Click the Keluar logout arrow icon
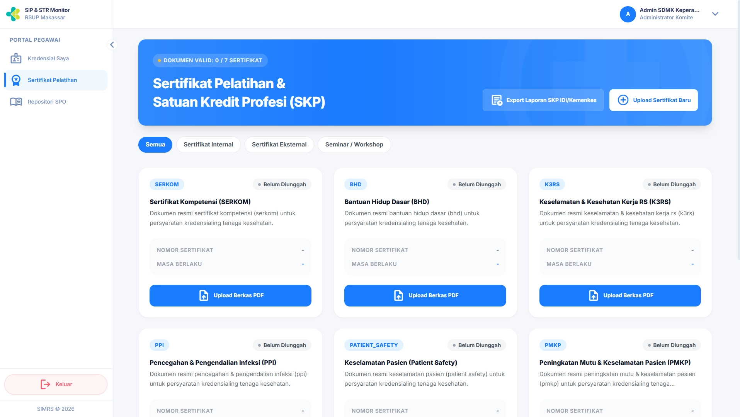740x417 pixels. (x=45, y=384)
